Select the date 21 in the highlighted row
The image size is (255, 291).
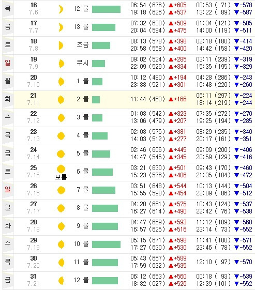tap(33, 96)
